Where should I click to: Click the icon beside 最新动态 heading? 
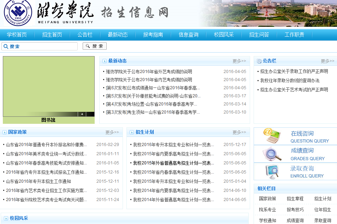pos(105,61)
